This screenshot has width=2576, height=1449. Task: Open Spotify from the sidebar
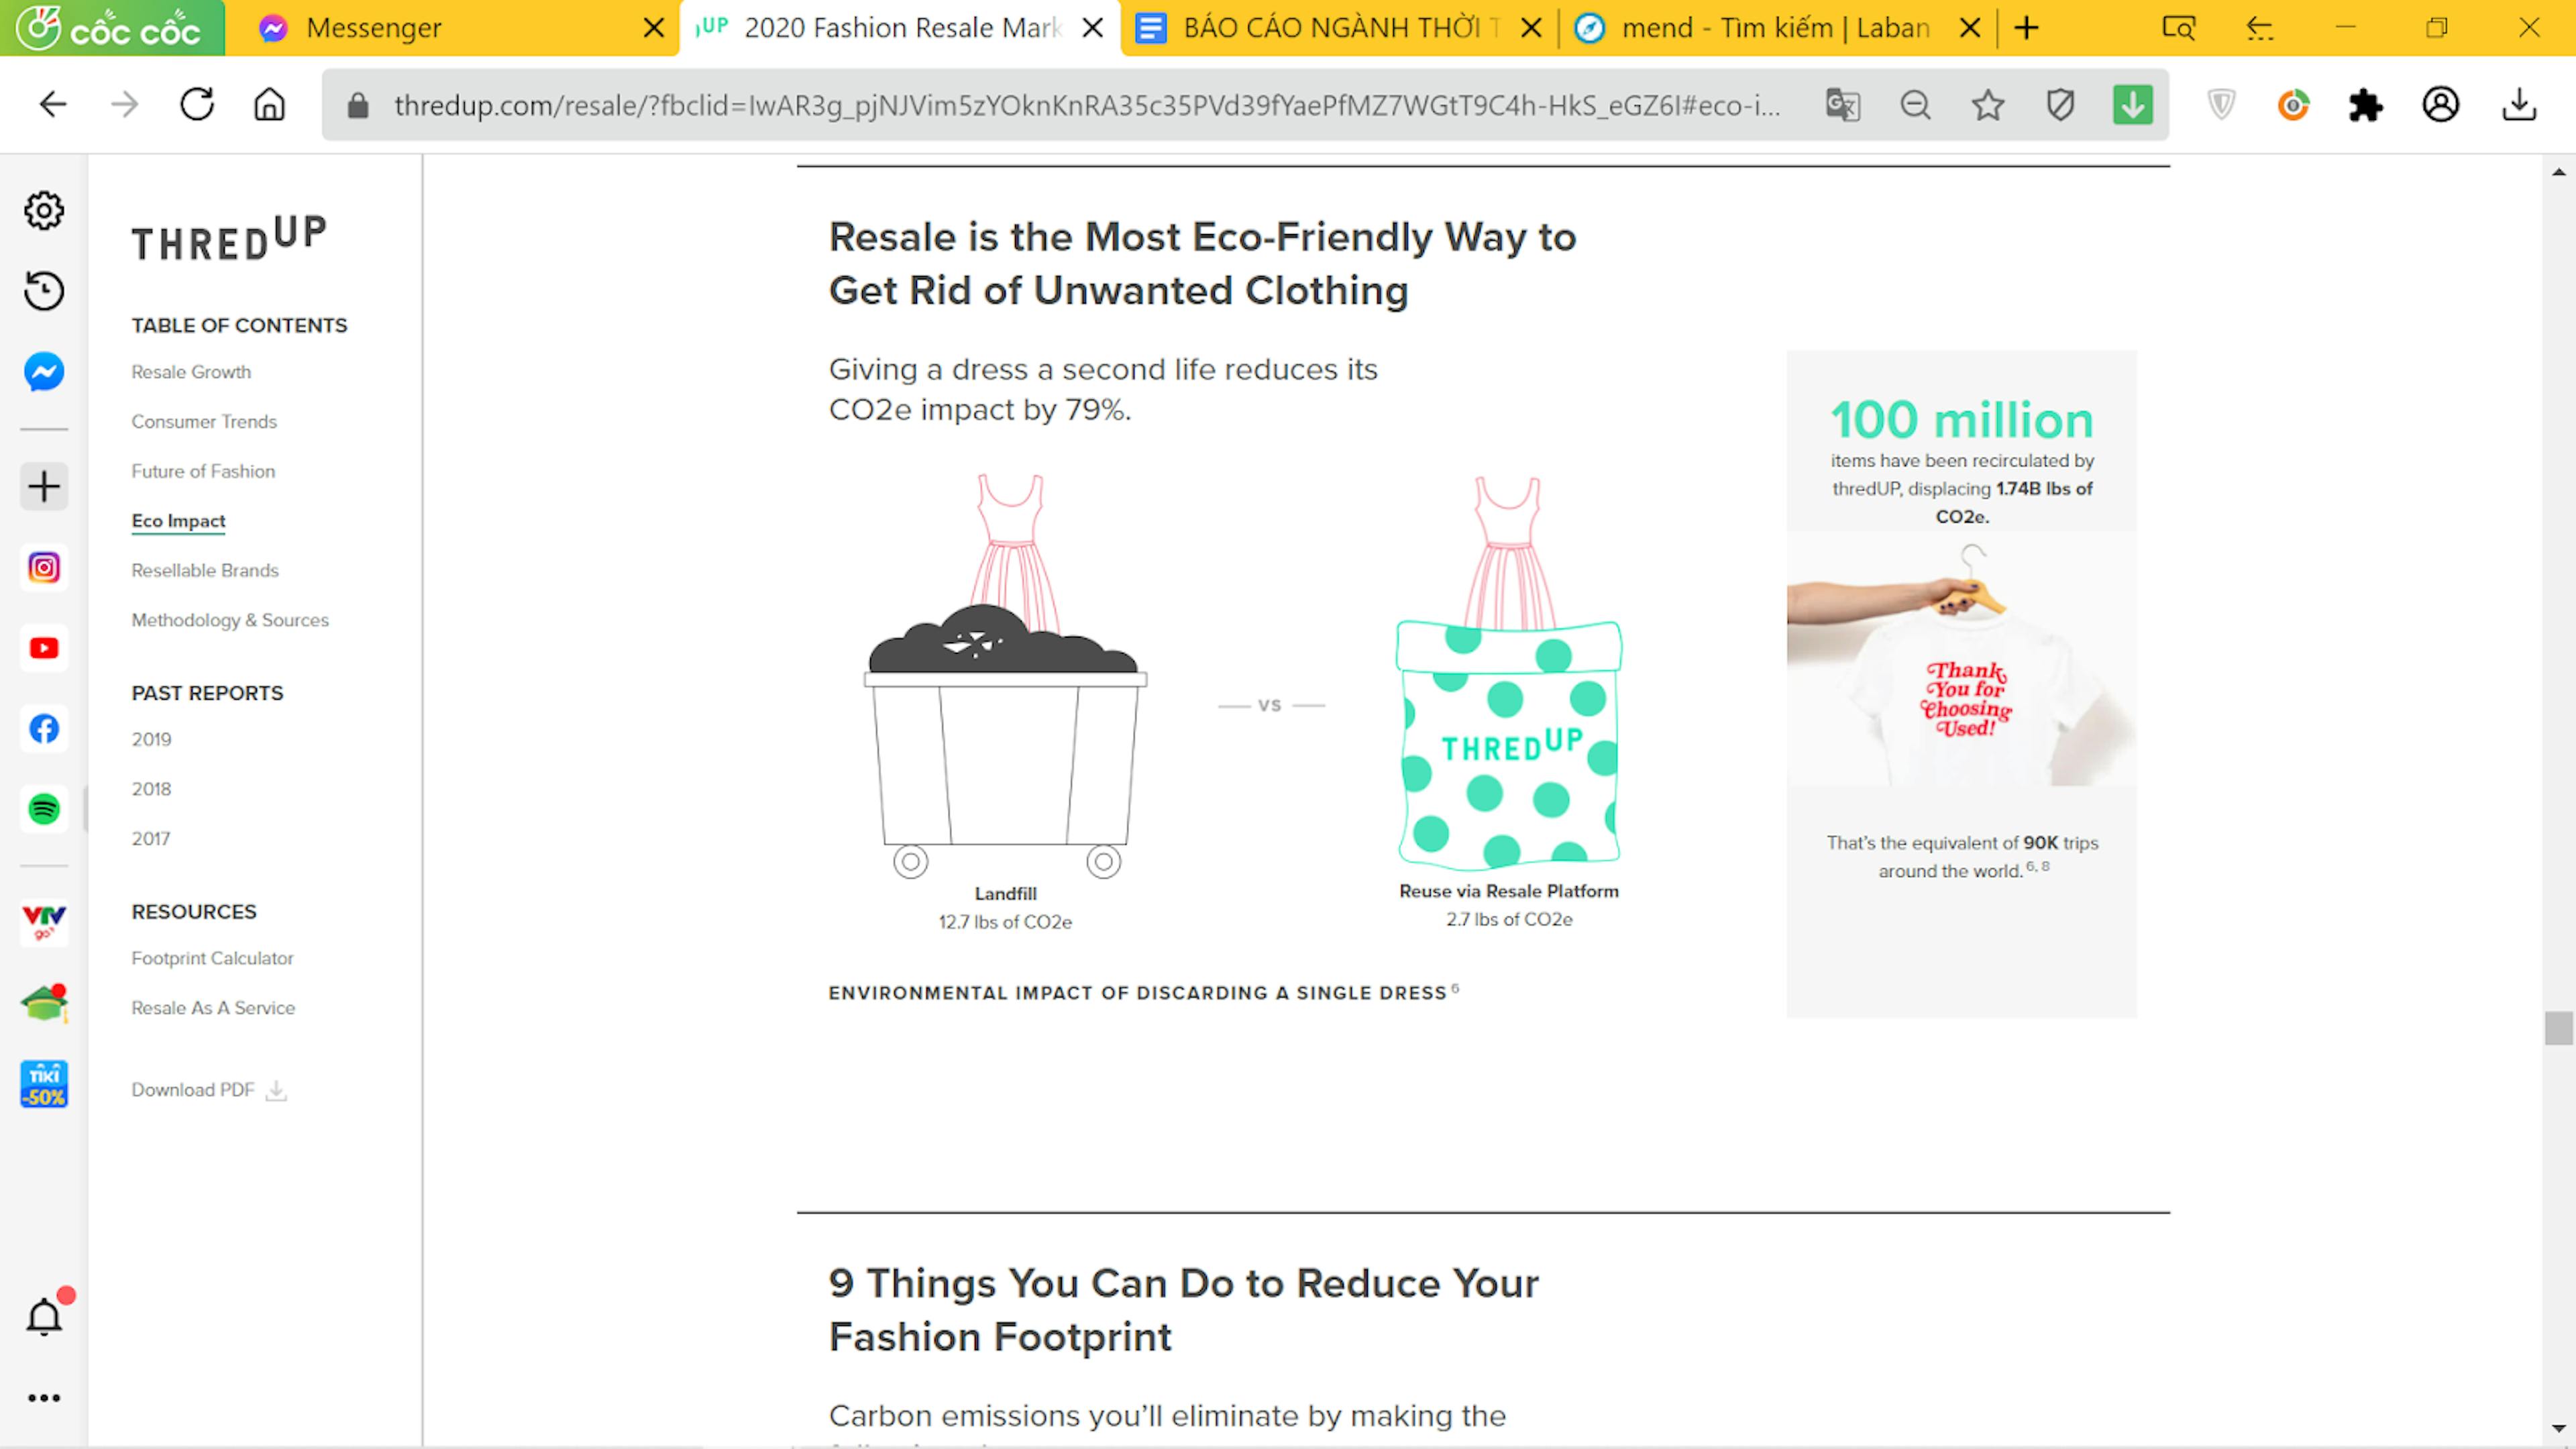click(44, 809)
